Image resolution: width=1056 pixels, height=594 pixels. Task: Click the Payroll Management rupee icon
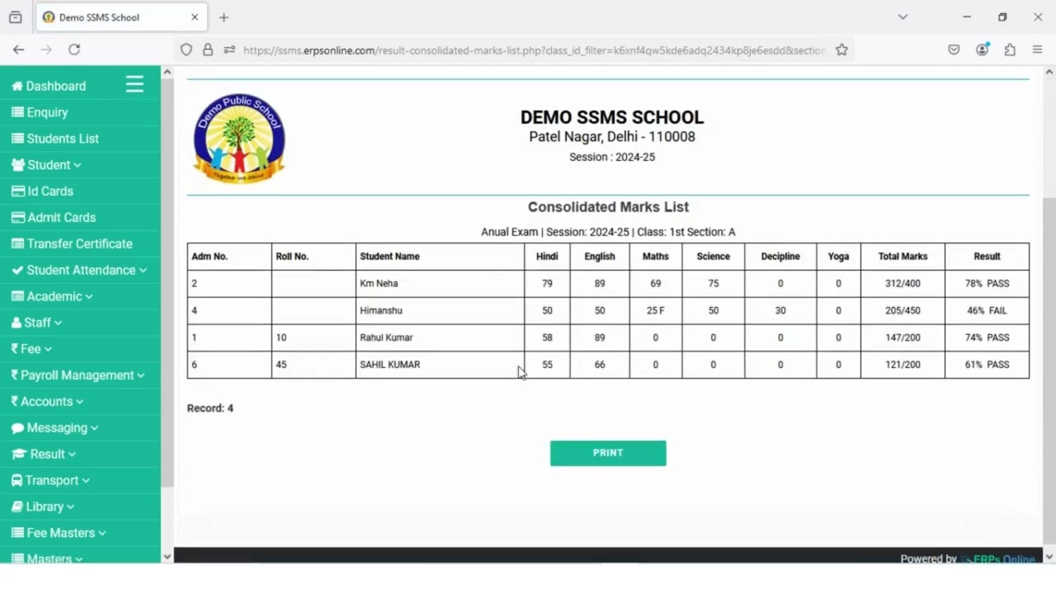pos(15,375)
